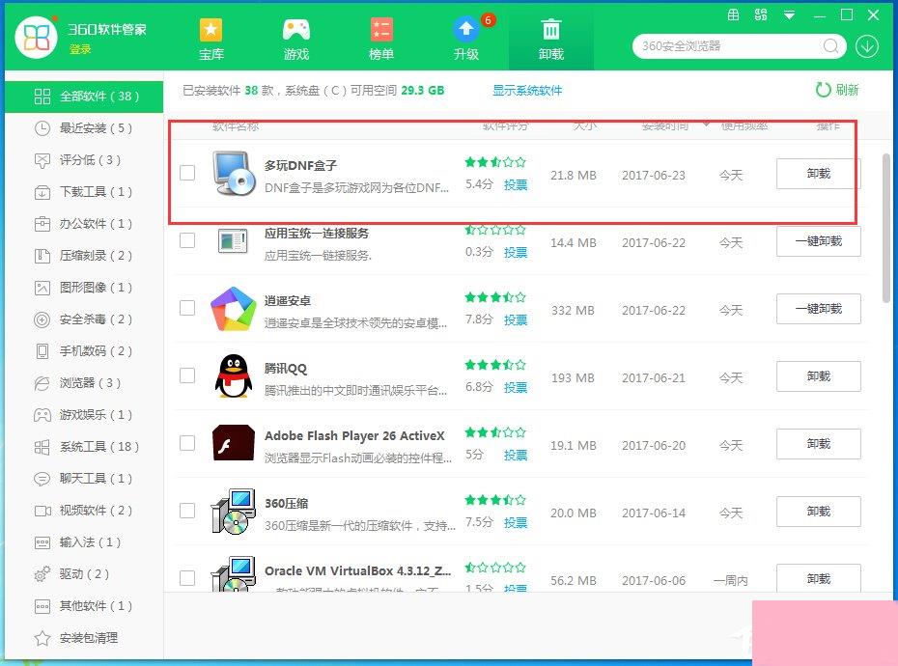Open 输入法 (1) category icon
The image size is (898, 666).
click(42, 542)
